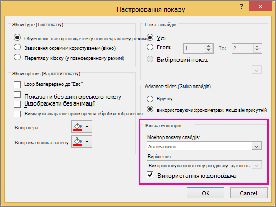This screenshot has height=207, width=276.
Task: Click the help question mark icon
Action: pos(241,7)
